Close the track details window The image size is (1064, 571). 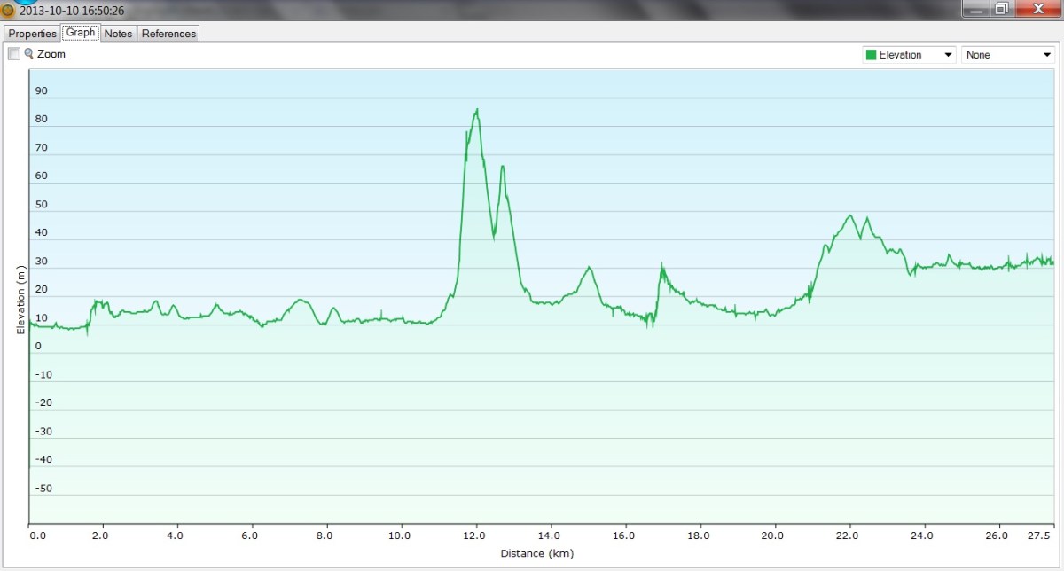tap(1036, 9)
